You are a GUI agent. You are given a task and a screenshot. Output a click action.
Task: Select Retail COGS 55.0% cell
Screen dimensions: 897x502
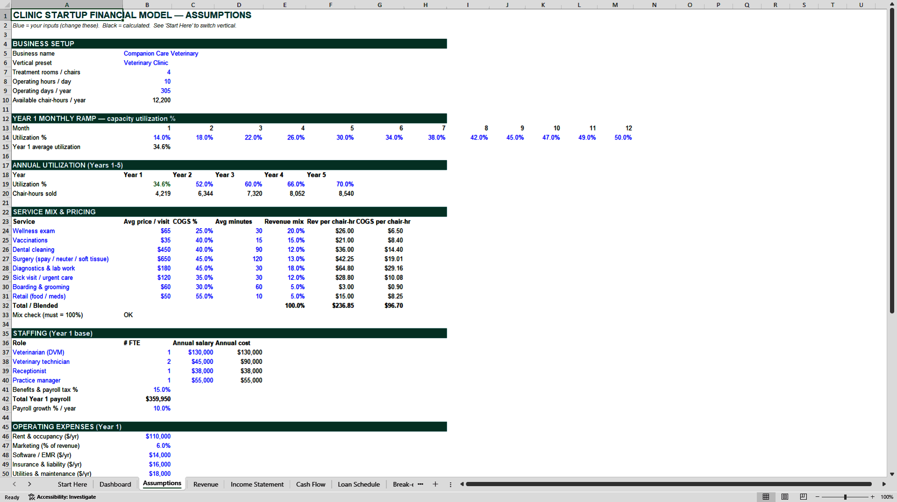coord(193,296)
